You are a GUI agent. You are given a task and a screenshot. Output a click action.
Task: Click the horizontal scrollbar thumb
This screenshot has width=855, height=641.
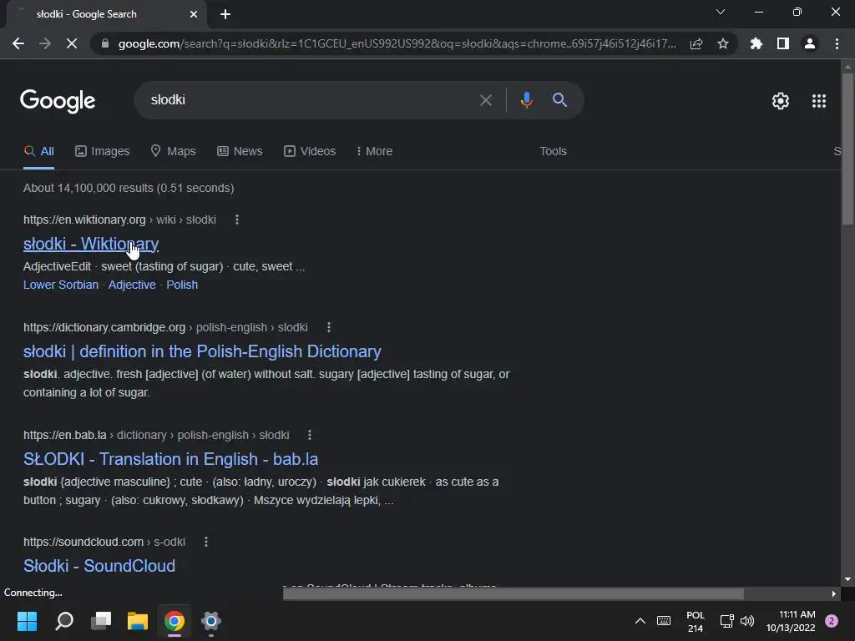coord(514,593)
